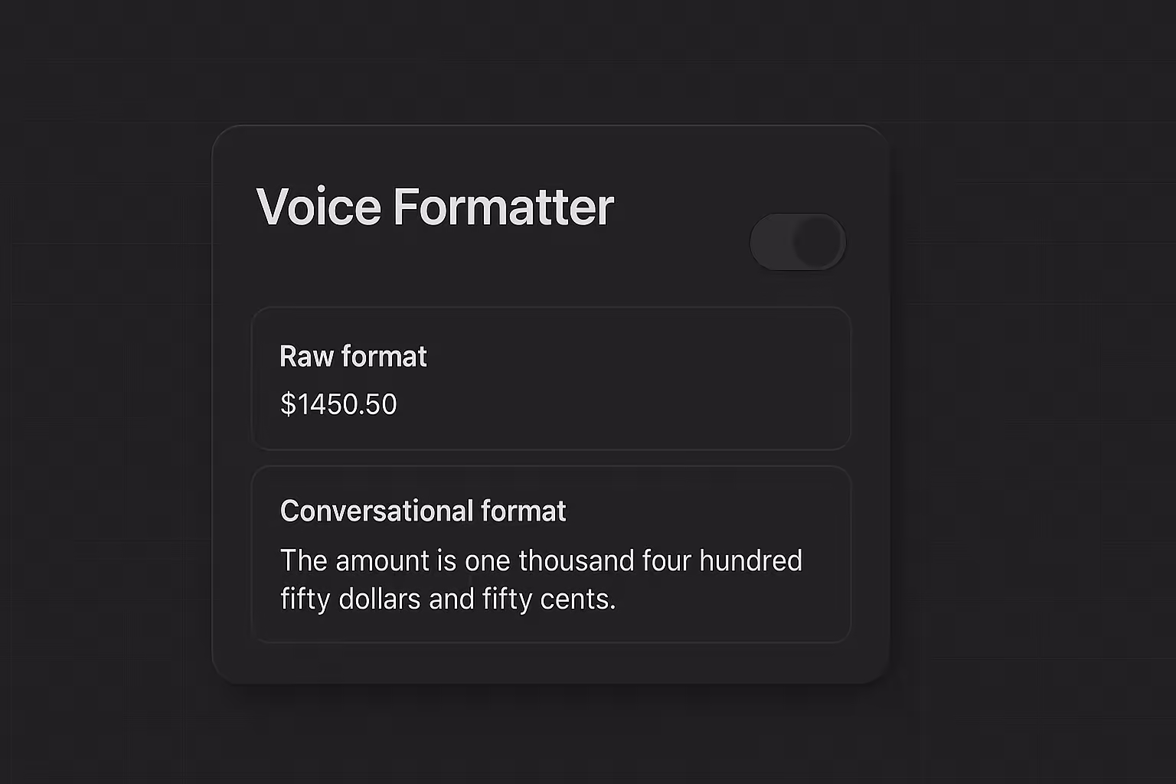The image size is (1176, 784).
Task: Click the top edge of the card
Action: 550,127
